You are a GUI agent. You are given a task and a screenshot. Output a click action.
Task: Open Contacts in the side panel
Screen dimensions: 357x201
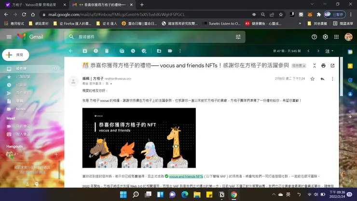pyautogui.click(x=350, y=94)
